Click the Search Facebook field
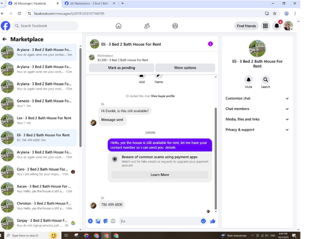 pyautogui.click(x=45, y=26)
